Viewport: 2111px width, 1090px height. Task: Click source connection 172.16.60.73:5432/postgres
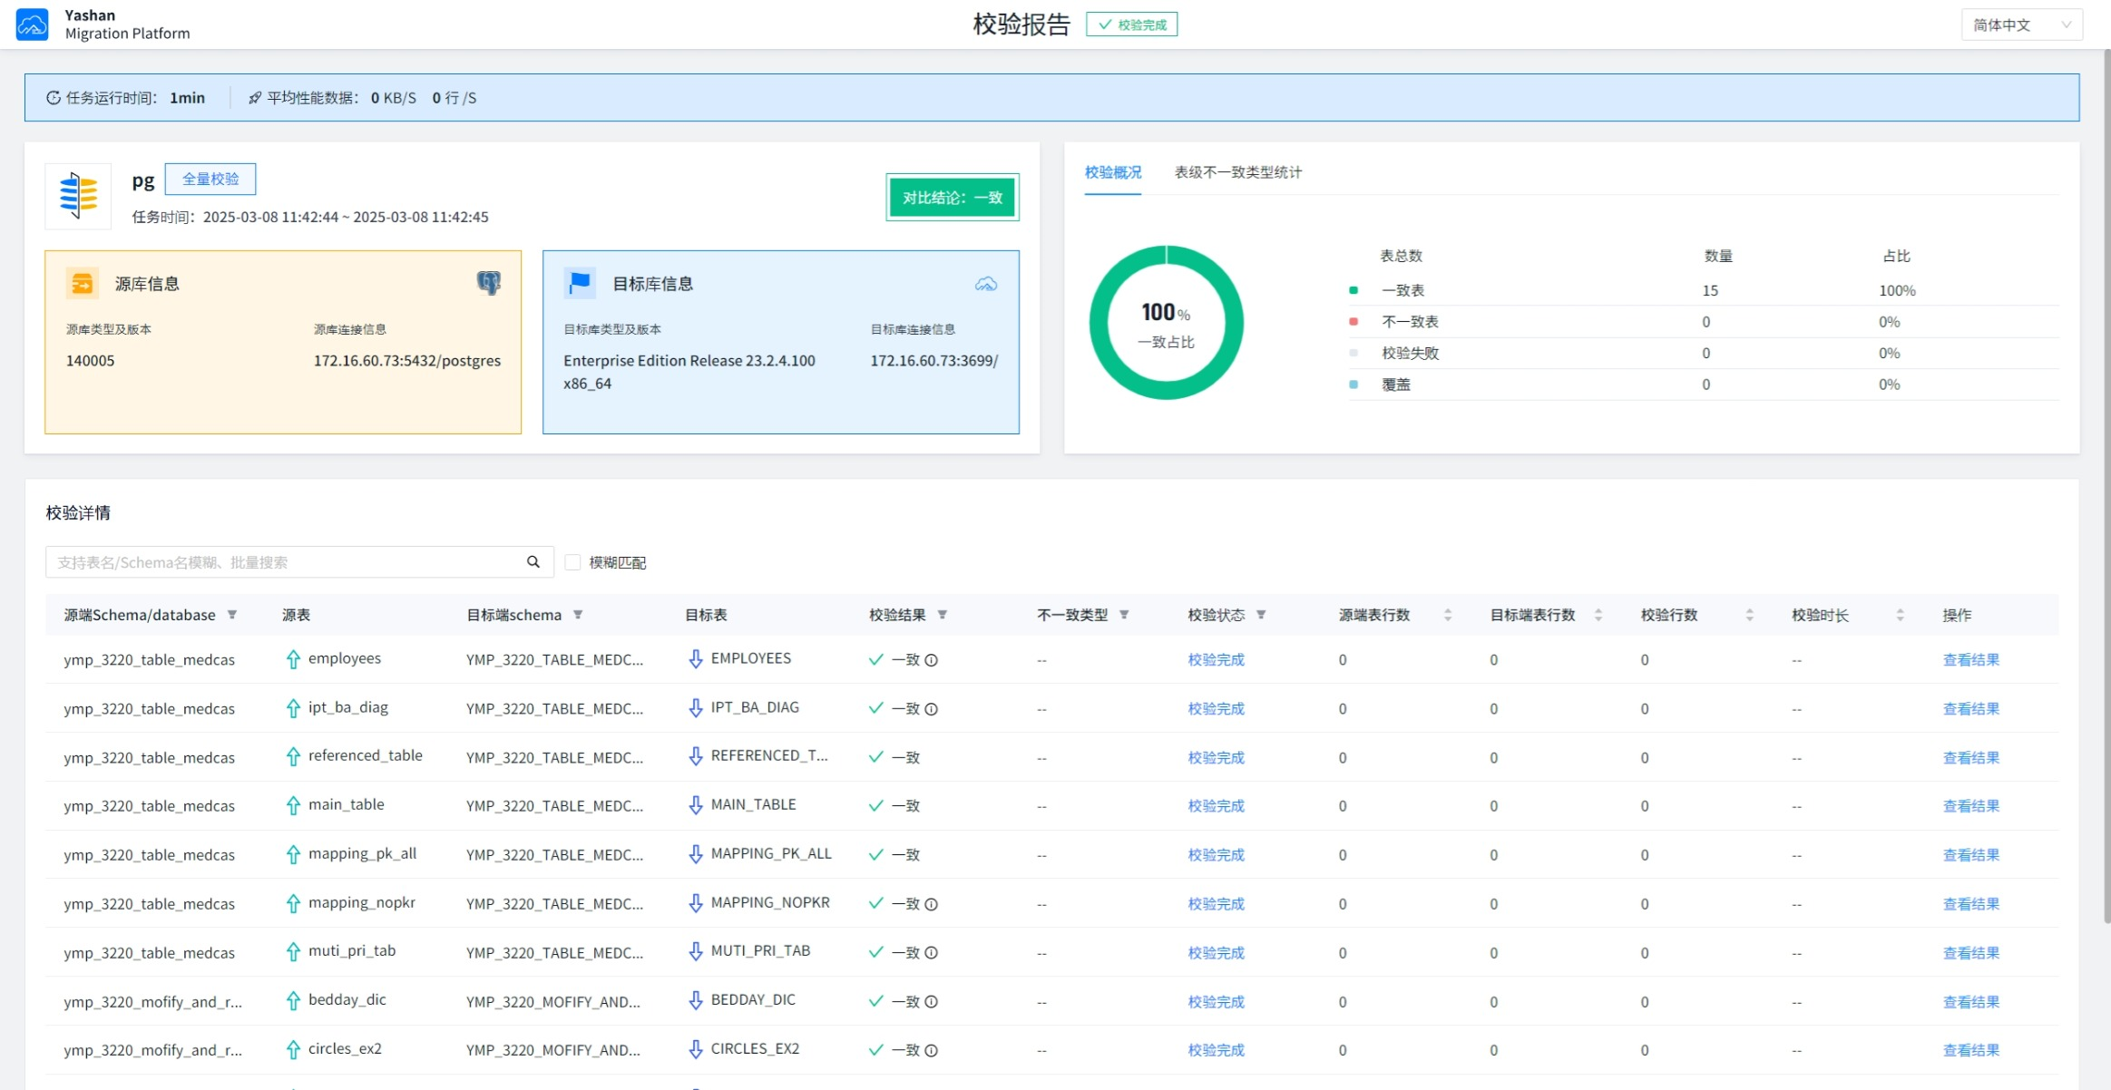[x=407, y=361]
